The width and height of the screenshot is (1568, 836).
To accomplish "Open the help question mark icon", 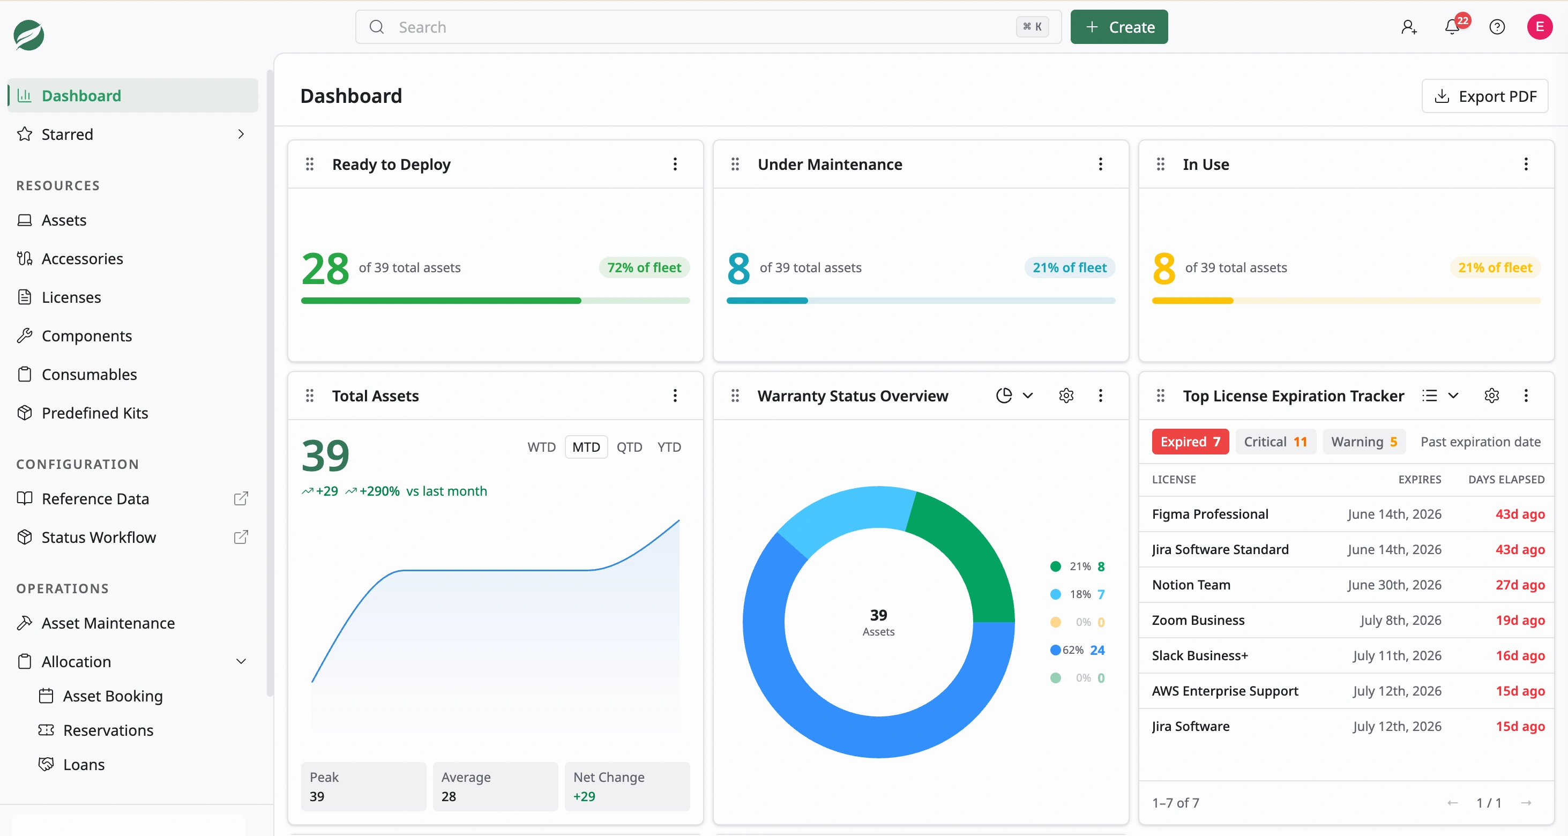I will 1497,27.
